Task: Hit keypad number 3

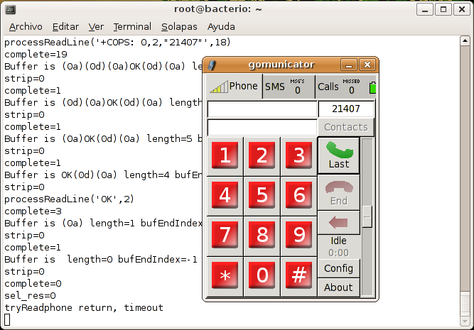Action: tap(298, 156)
